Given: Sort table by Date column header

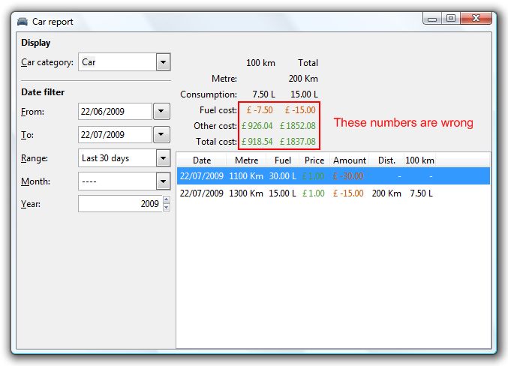Looking at the screenshot, I should coord(202,160).
